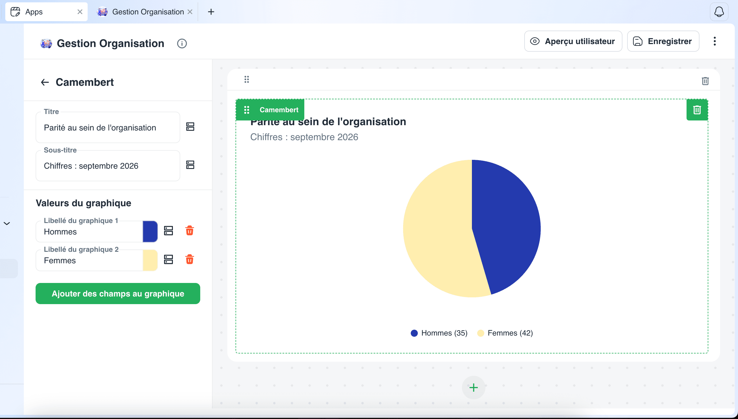738x419 pixels.
Task: Close the Apps tab
Action: (x=80, y=12)
